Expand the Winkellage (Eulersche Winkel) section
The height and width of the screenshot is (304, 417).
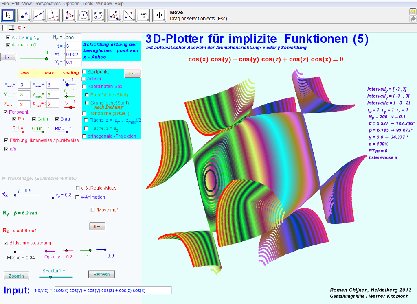point(4,178)
